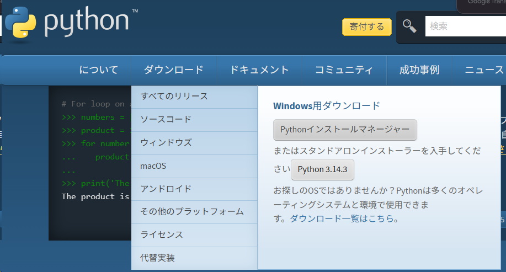506x272 pixels.
Task: Select 代替実装 in the download menu
Action: click(x=157, y=258)
